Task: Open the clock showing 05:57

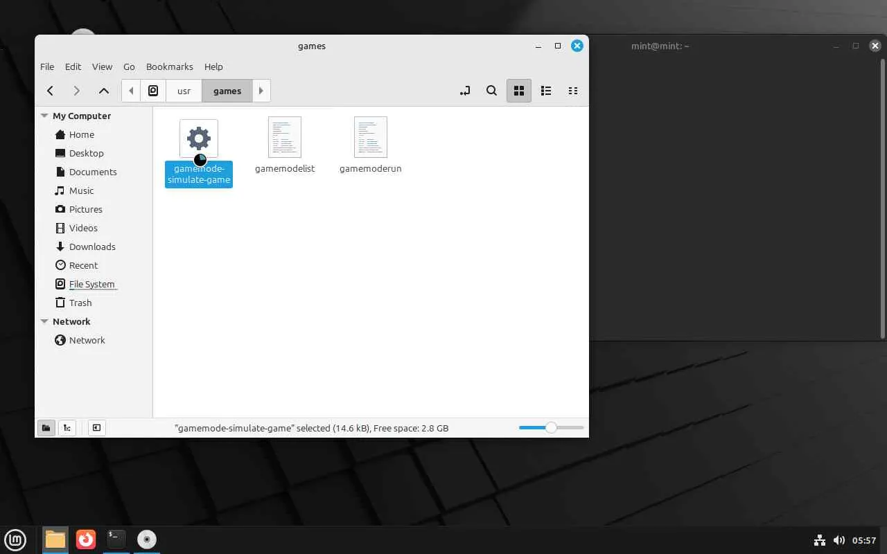Action: 864,540
